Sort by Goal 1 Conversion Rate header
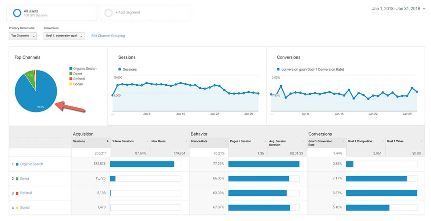This screenshot has height=221, width=431. click(x=320, y=143)
